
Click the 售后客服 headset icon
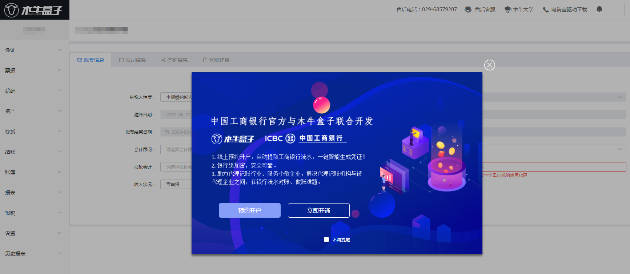pos(468,9)
